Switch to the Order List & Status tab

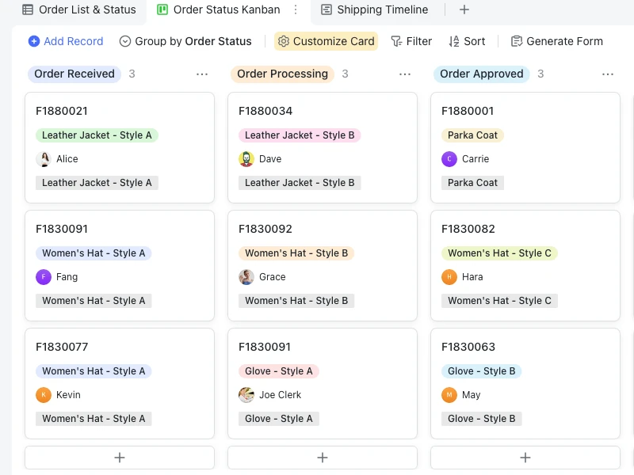click(x=79, y=9)
